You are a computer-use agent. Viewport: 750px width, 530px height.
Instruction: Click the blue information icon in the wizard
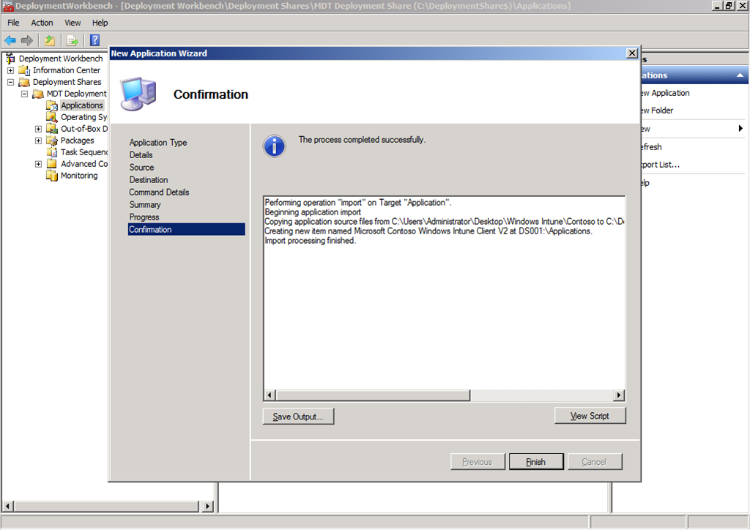point(274,146)
